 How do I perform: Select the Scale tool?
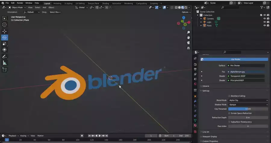5,44
